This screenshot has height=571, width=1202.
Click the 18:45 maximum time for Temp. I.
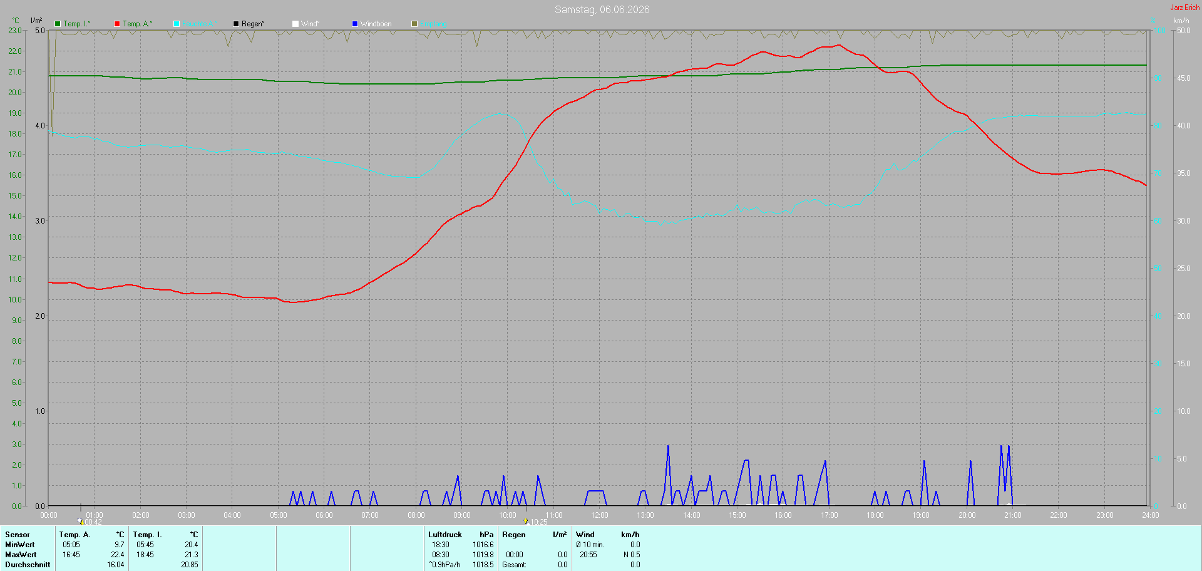145,555
